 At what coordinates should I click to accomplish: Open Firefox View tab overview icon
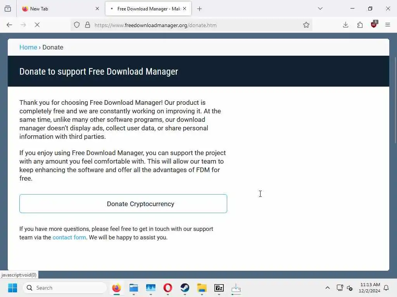pyautogui.click(x=8, y=9)
